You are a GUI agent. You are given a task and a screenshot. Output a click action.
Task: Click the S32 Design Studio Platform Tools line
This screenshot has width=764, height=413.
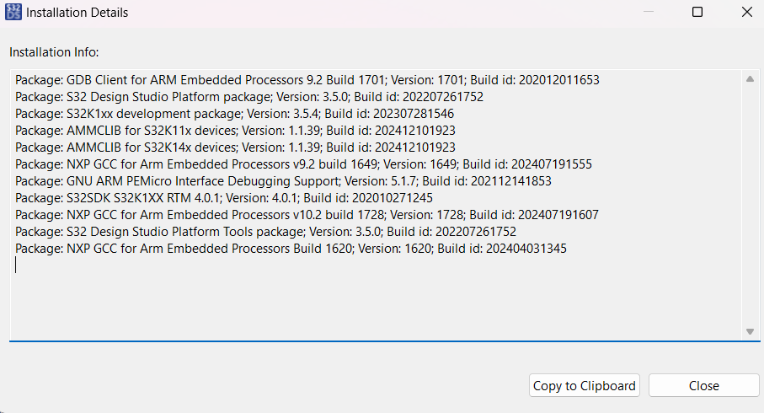coord(265,232)
